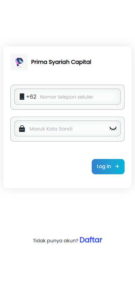Click the arrow icon inside Log in button

click(117, 166)
